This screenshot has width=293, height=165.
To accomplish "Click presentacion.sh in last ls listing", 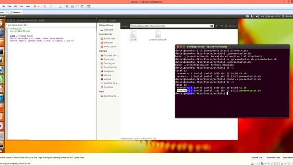I will tap(250, 91).
